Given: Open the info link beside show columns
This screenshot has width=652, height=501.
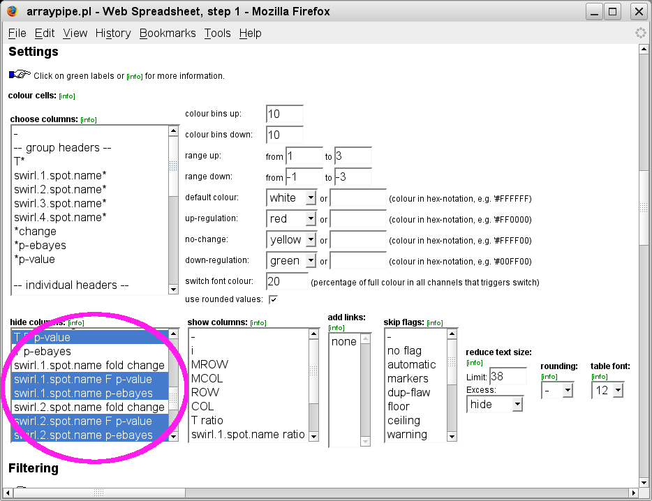Looking at the screenshot, I should point(258,323).
